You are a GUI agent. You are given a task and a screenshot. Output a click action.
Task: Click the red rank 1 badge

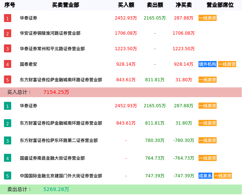coord(8,18)
